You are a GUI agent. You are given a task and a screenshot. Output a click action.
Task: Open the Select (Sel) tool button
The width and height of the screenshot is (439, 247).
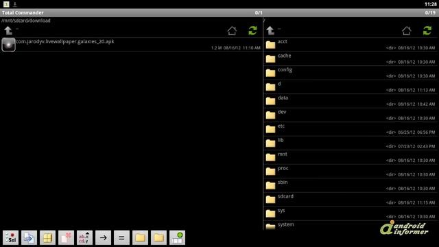11,238
